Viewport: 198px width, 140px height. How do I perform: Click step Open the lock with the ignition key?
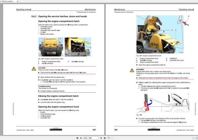(x=52, y=77)
